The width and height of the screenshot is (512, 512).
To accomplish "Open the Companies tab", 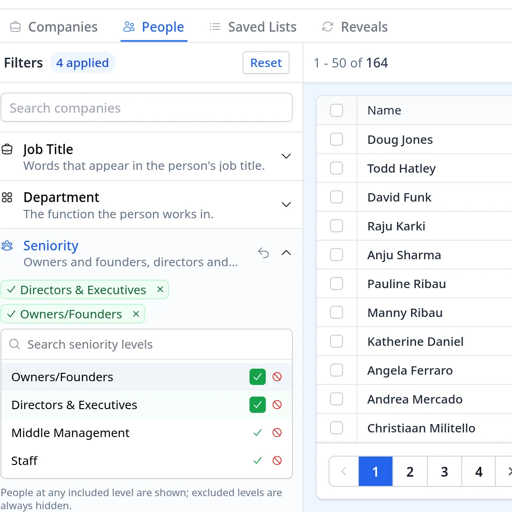I will pos(54,27).
